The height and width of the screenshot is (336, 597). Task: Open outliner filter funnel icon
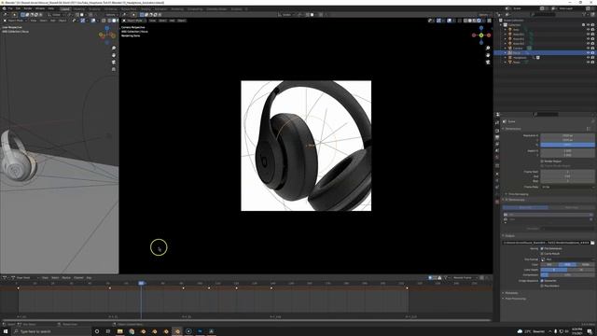point(584,15)
